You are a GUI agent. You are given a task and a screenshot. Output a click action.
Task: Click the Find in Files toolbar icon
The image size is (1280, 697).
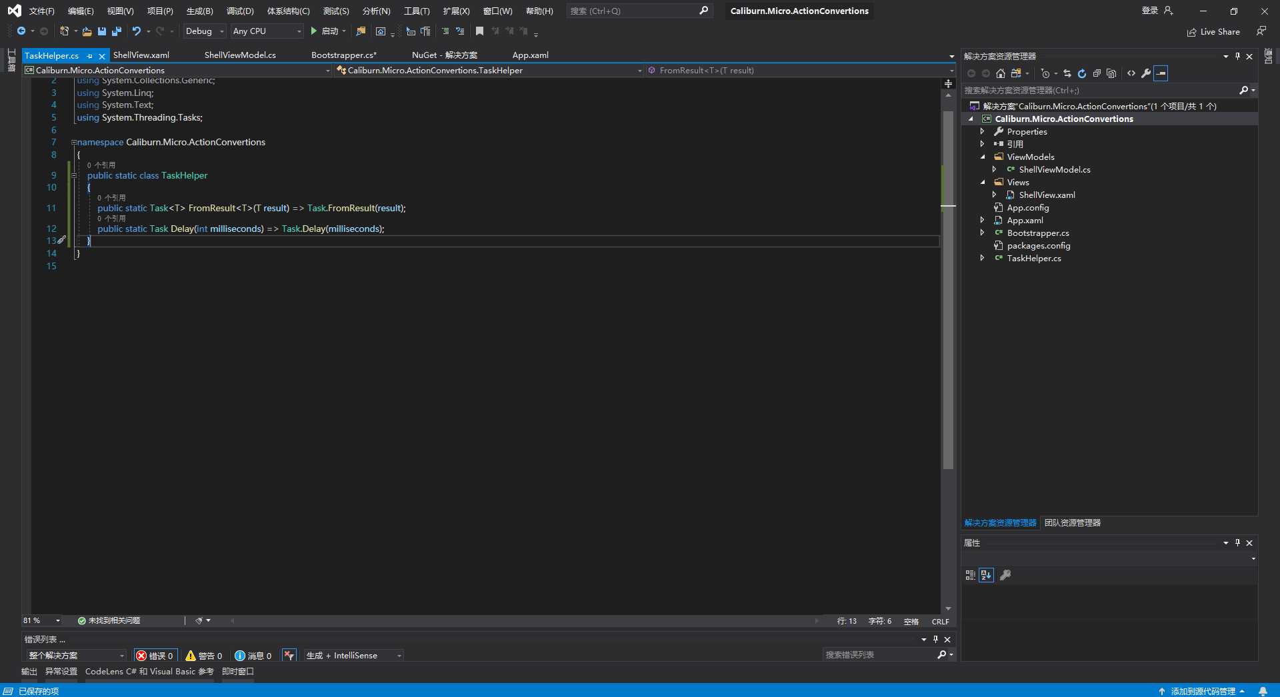click(x=361, y=31)
